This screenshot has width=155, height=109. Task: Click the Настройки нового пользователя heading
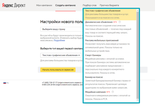tap(61, 22)
